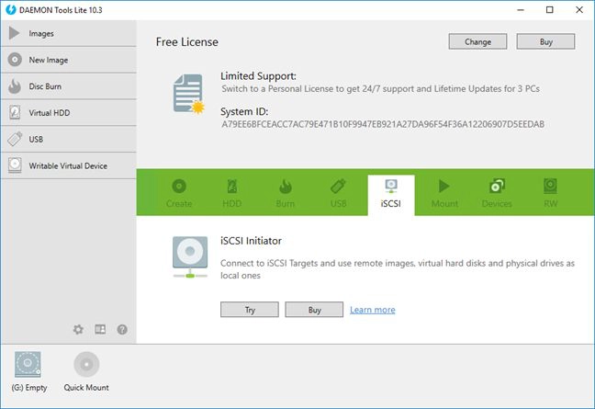Open Disc Burn from the sidebar
Viewport: 595px width, 409px height.
coord(68,86)
